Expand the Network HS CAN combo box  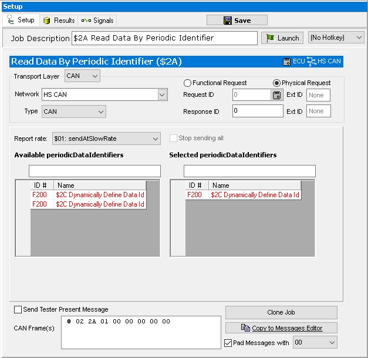(x=162, y=94)
